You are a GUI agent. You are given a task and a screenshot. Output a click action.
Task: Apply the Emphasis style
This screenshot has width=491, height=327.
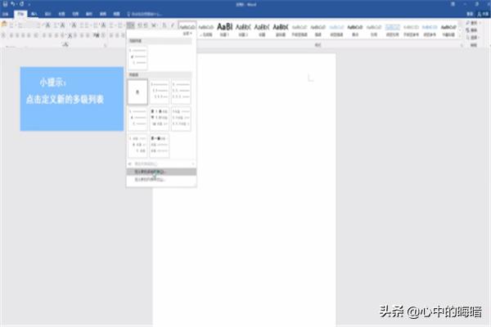point(318,30)
